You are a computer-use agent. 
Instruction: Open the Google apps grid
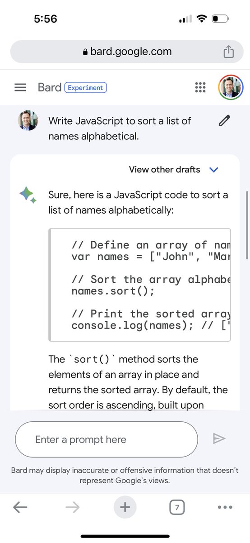[200, 87]
